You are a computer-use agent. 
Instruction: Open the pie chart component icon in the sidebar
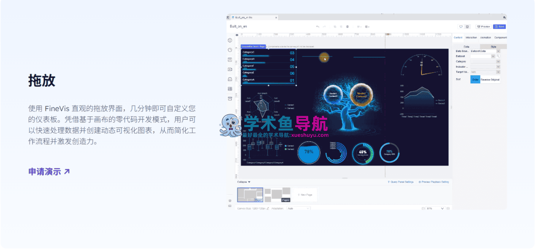230,50
